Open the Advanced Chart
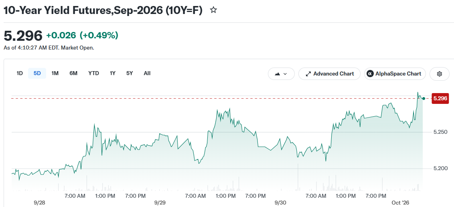The height and width of the screenshot is (207, 454). (330, 74)
